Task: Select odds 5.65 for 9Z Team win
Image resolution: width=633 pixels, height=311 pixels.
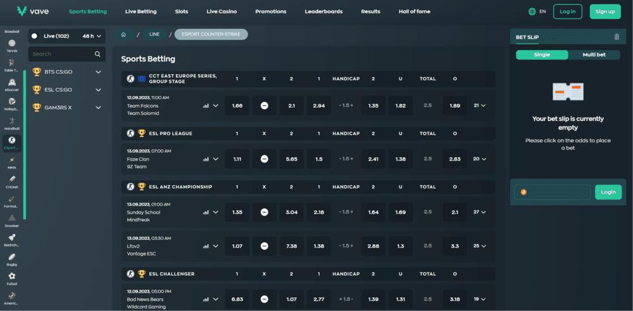Action: tap(291, 159)
